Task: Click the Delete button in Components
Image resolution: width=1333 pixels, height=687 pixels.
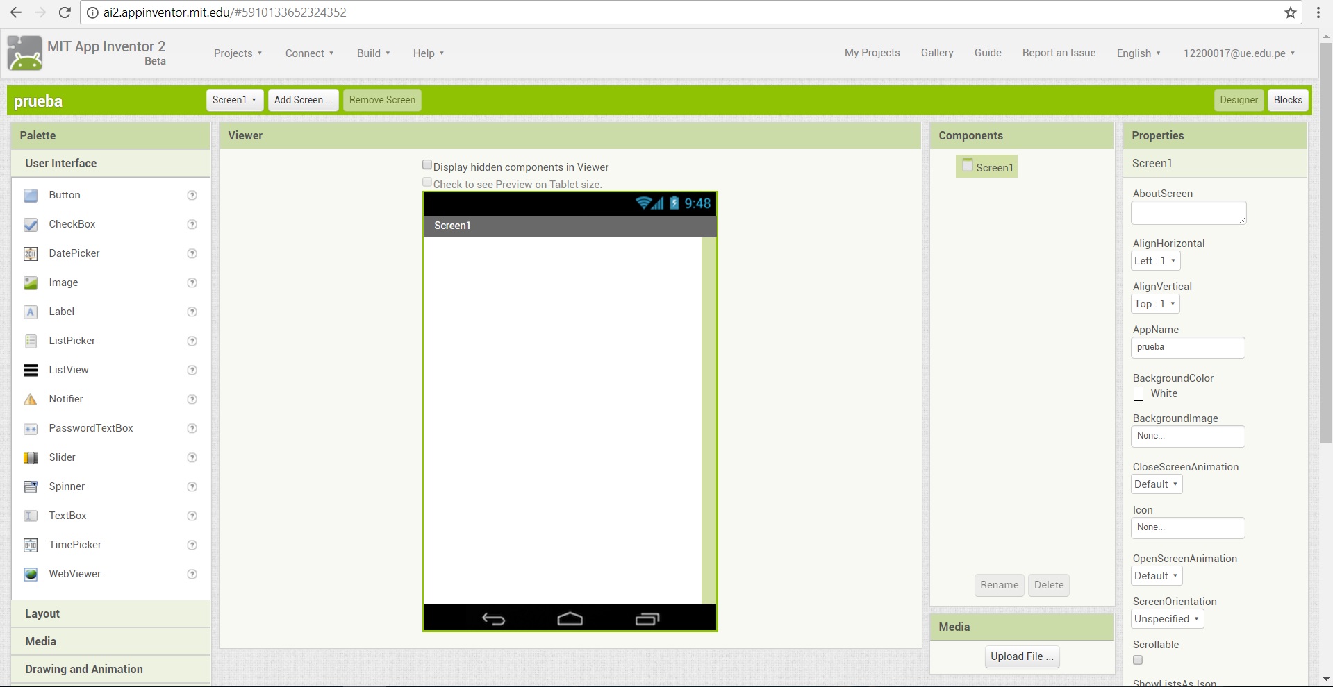Action: coord(1048,585)
